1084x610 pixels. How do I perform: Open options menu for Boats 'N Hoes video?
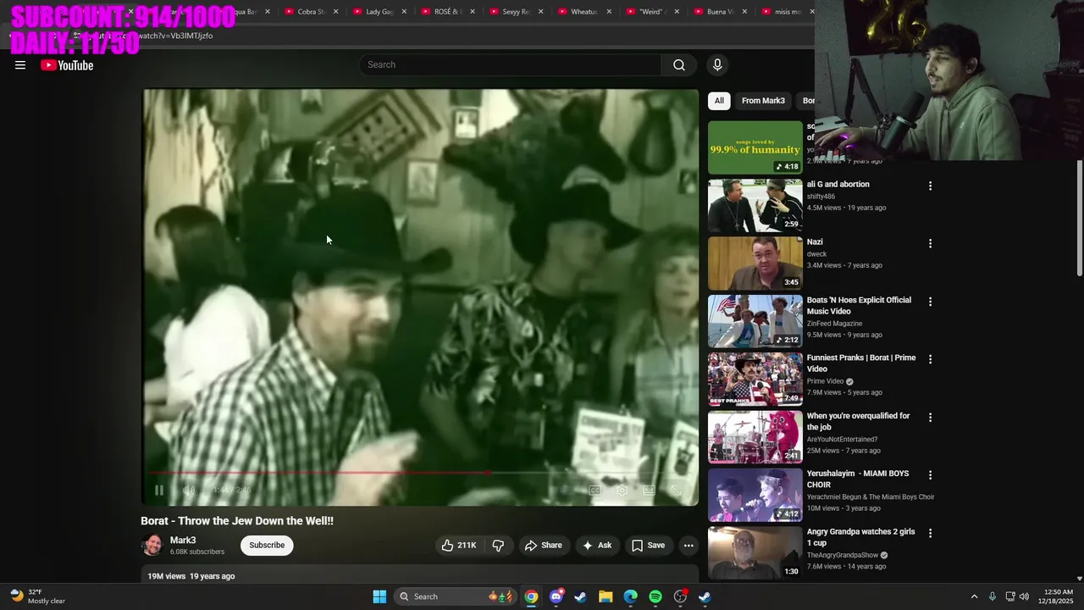click(x=930, y=302)
